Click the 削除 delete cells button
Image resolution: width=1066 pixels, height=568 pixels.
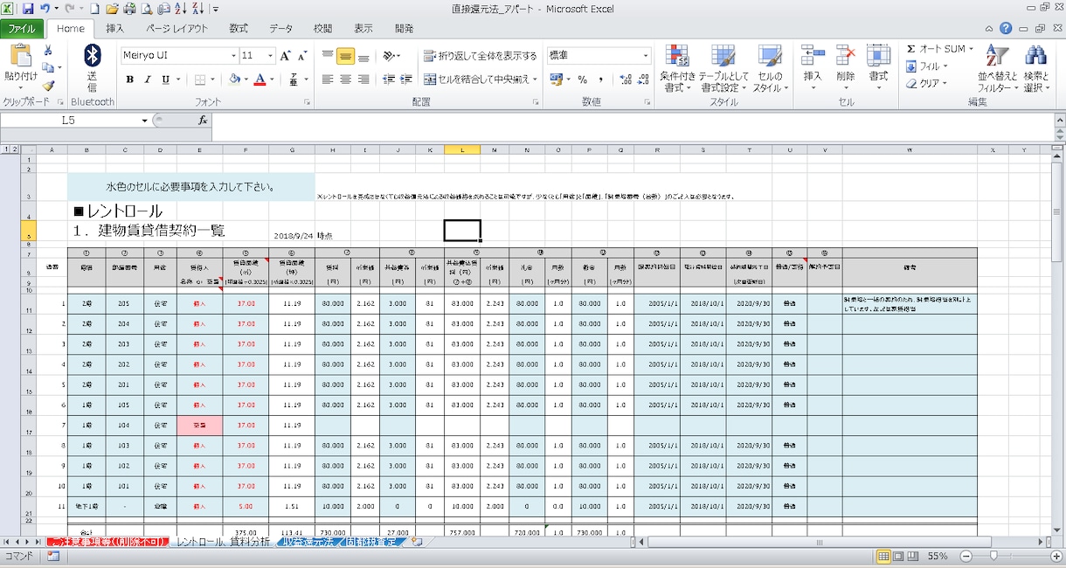(x=845, y=68)
